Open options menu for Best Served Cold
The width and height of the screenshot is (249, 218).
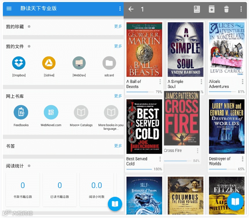[160, 159]
